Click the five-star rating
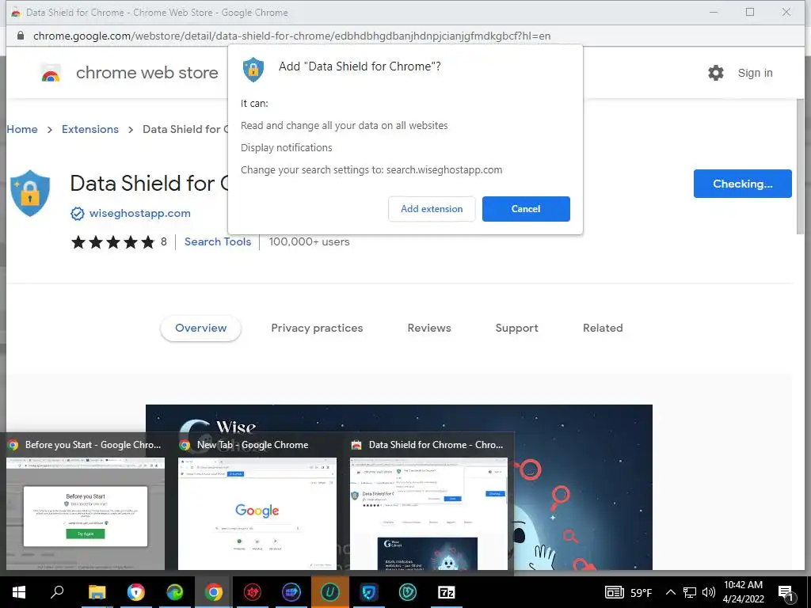 click(x=113, y=241)
